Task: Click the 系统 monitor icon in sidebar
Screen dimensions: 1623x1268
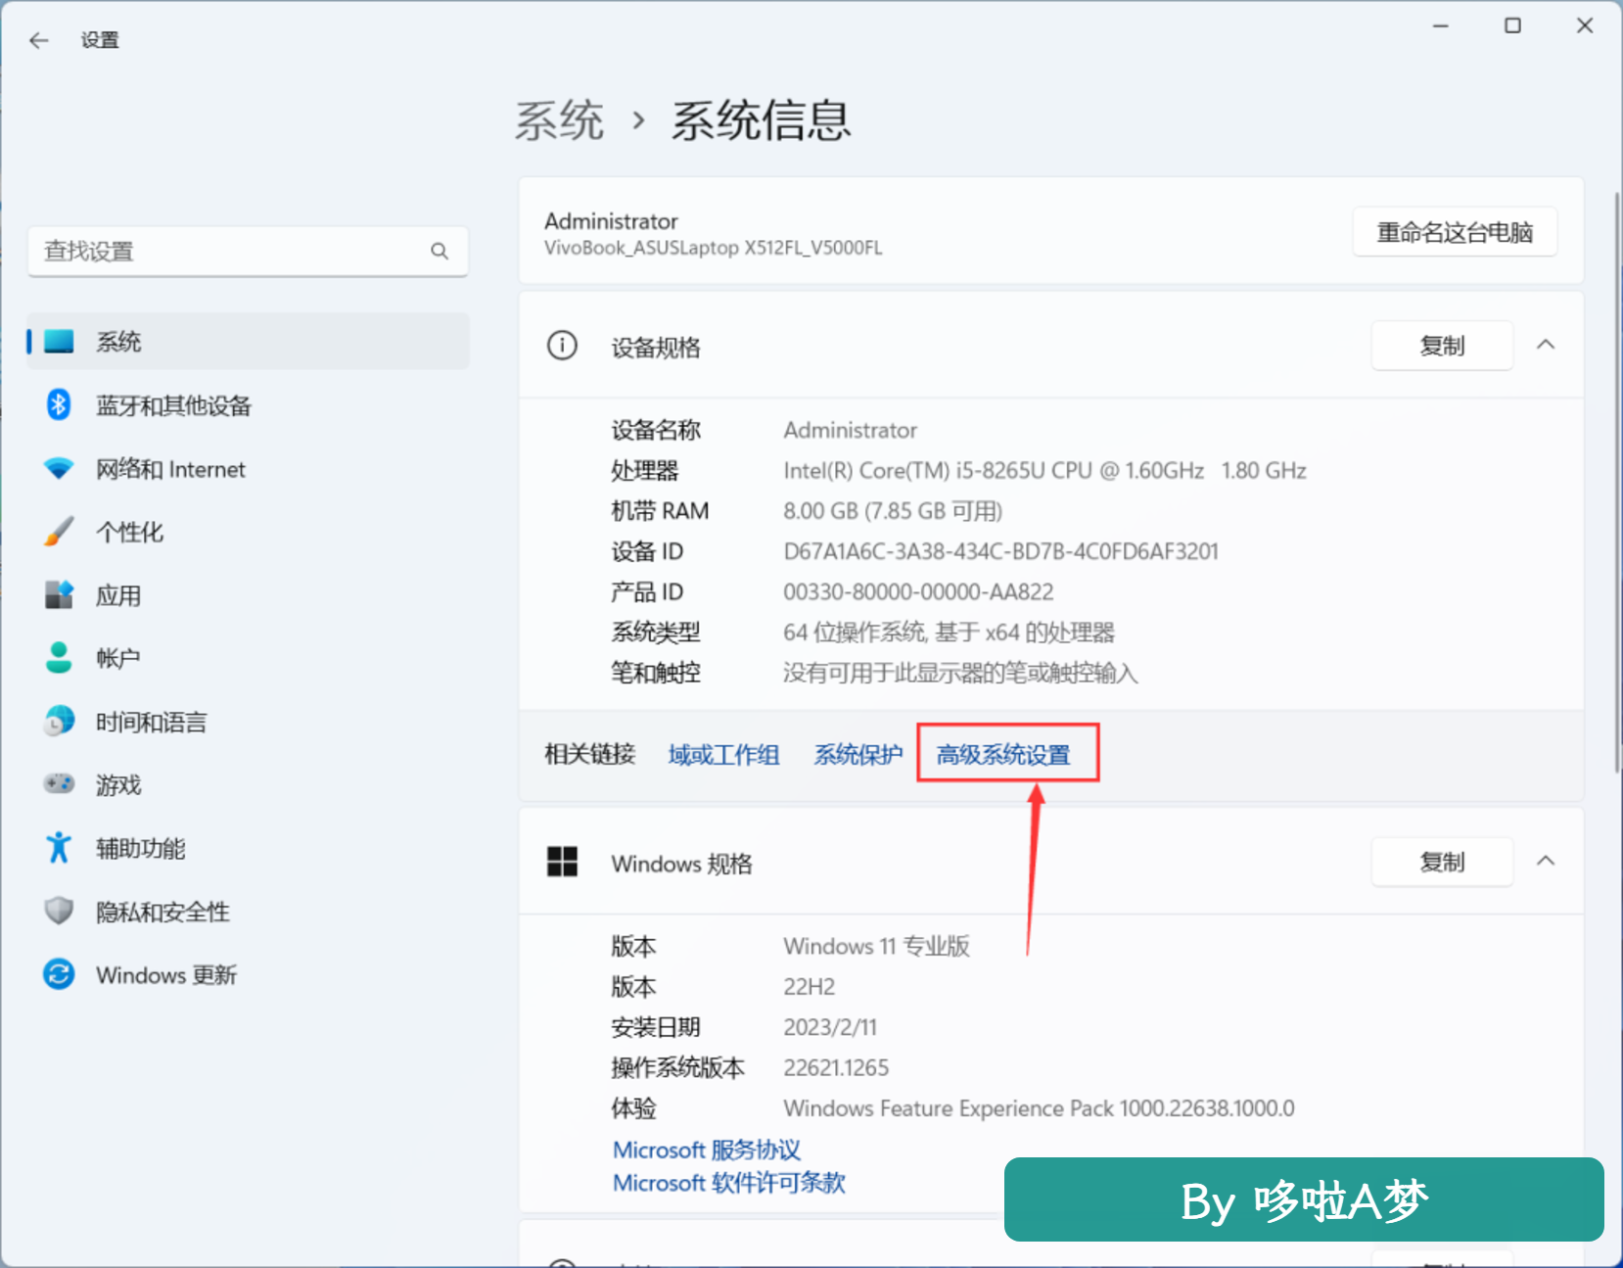Action: click(x=59, y=341)
